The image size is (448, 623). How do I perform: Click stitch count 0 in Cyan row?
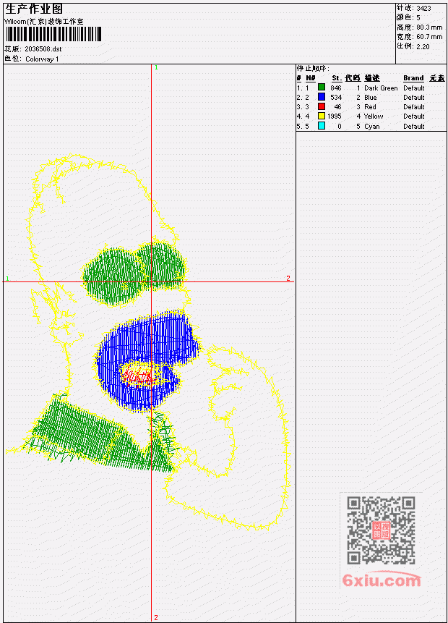[x=340, y=127]
